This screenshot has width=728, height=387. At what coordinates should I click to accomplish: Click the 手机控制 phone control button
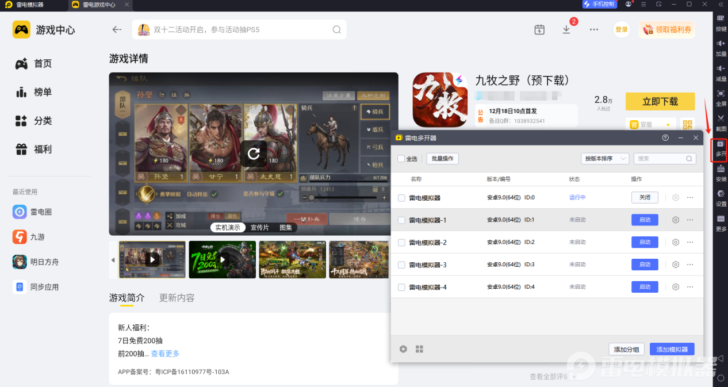click(x=600, y=4)
